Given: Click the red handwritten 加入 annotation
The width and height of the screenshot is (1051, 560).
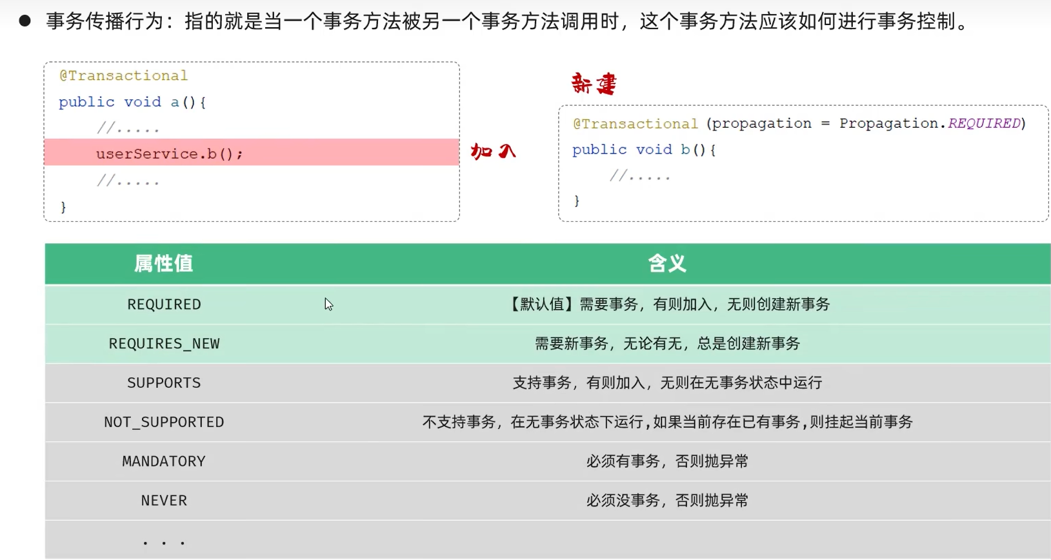Looking at the screenshot, I should [x=493, y=152].
